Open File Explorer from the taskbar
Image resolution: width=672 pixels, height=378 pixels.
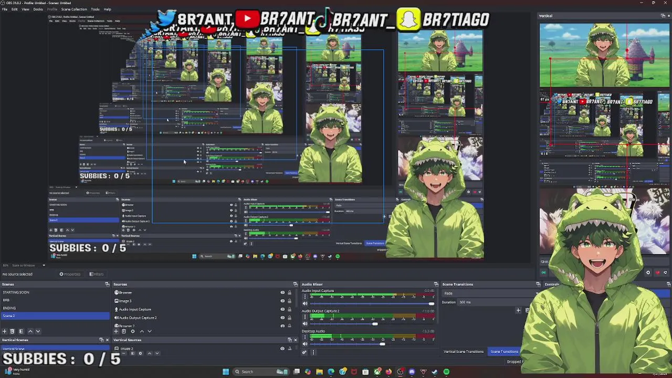tap(319, 372)
